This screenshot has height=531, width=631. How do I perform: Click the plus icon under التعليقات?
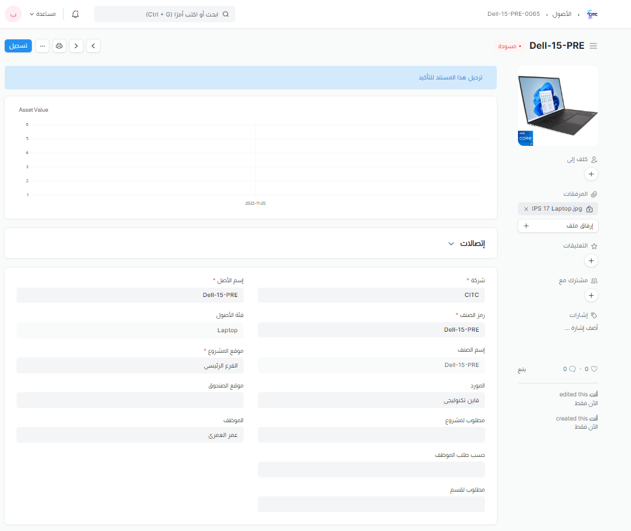(591, 261)
